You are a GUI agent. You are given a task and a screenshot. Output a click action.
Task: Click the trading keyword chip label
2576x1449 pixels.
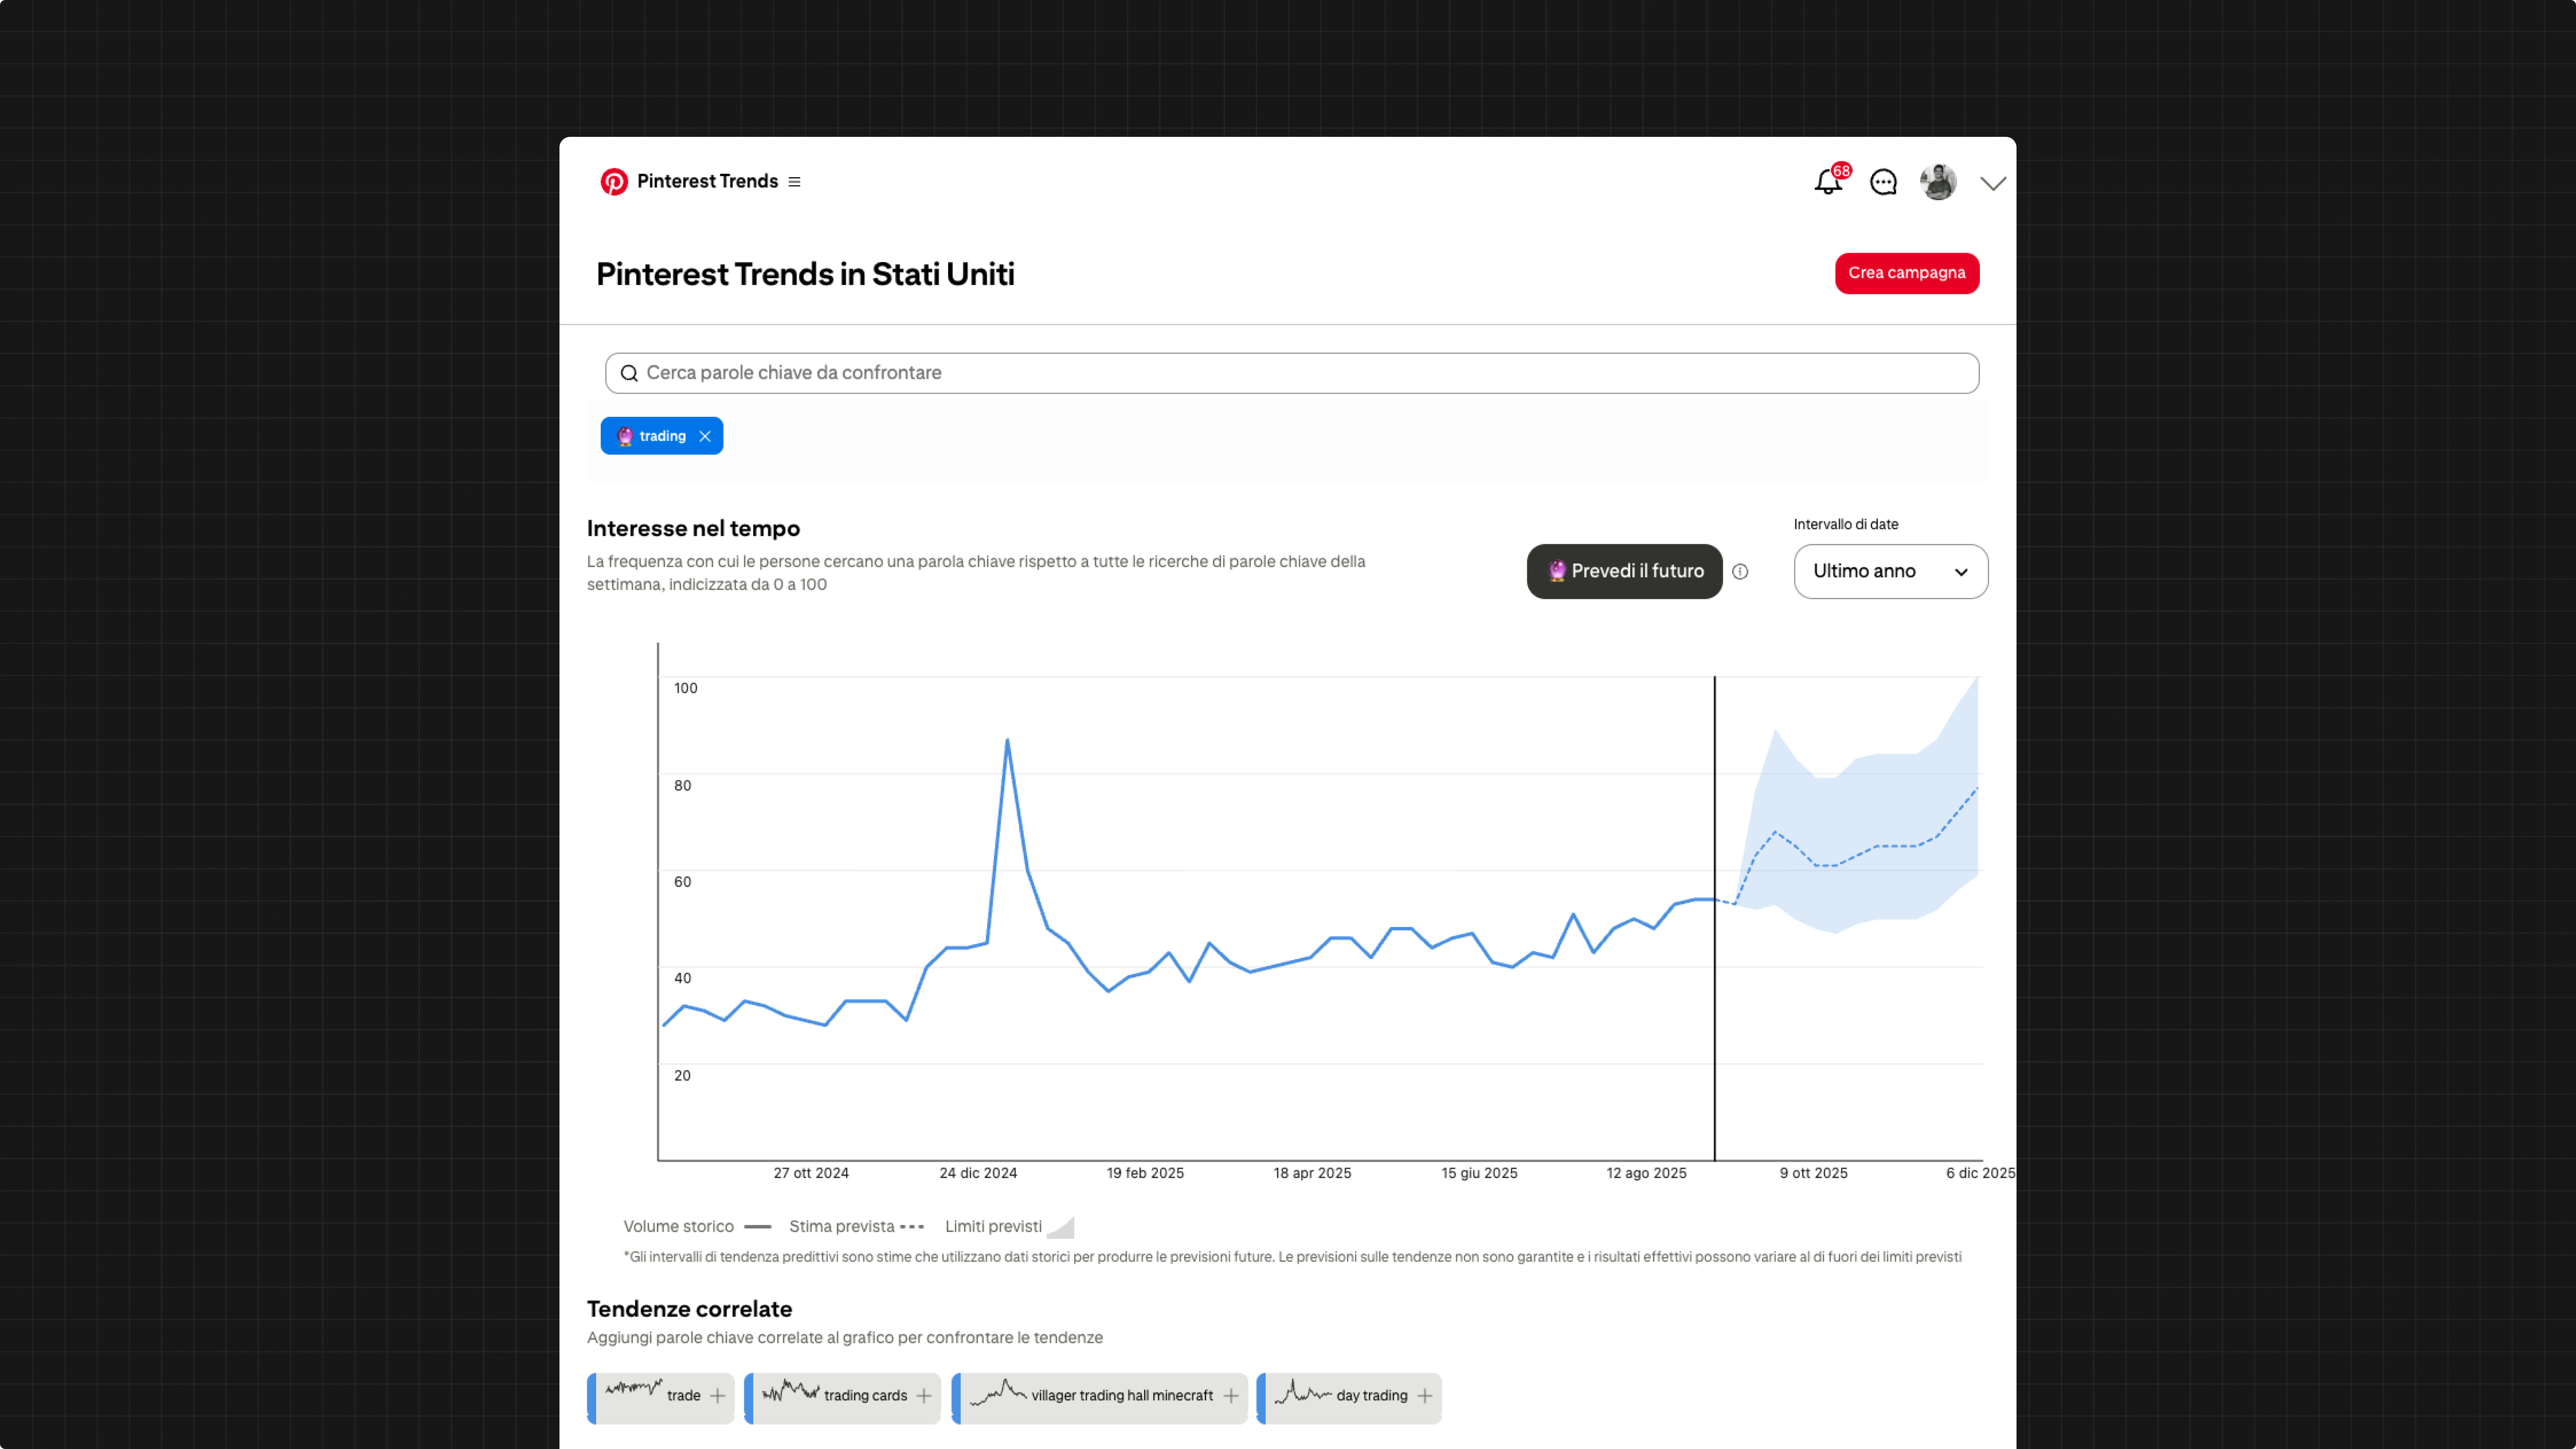(662, 436)
